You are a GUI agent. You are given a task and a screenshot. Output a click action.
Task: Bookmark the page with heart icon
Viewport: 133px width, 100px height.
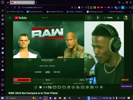point(86,7)
